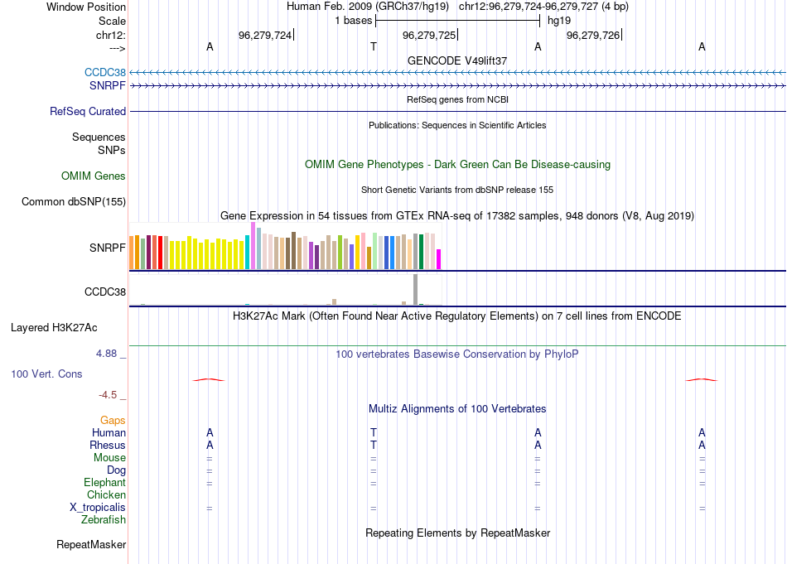
Task: Click the X_tropicalis species label
Action: coord(98,508)
